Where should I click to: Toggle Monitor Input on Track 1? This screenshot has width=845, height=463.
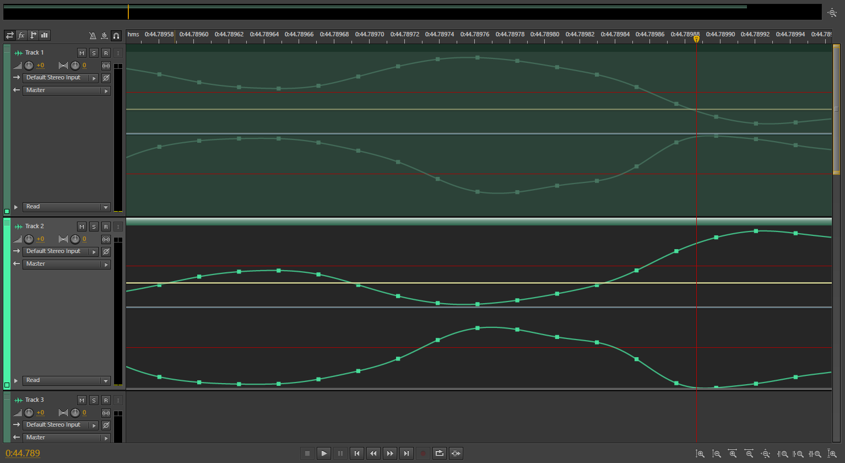point(118,53)
